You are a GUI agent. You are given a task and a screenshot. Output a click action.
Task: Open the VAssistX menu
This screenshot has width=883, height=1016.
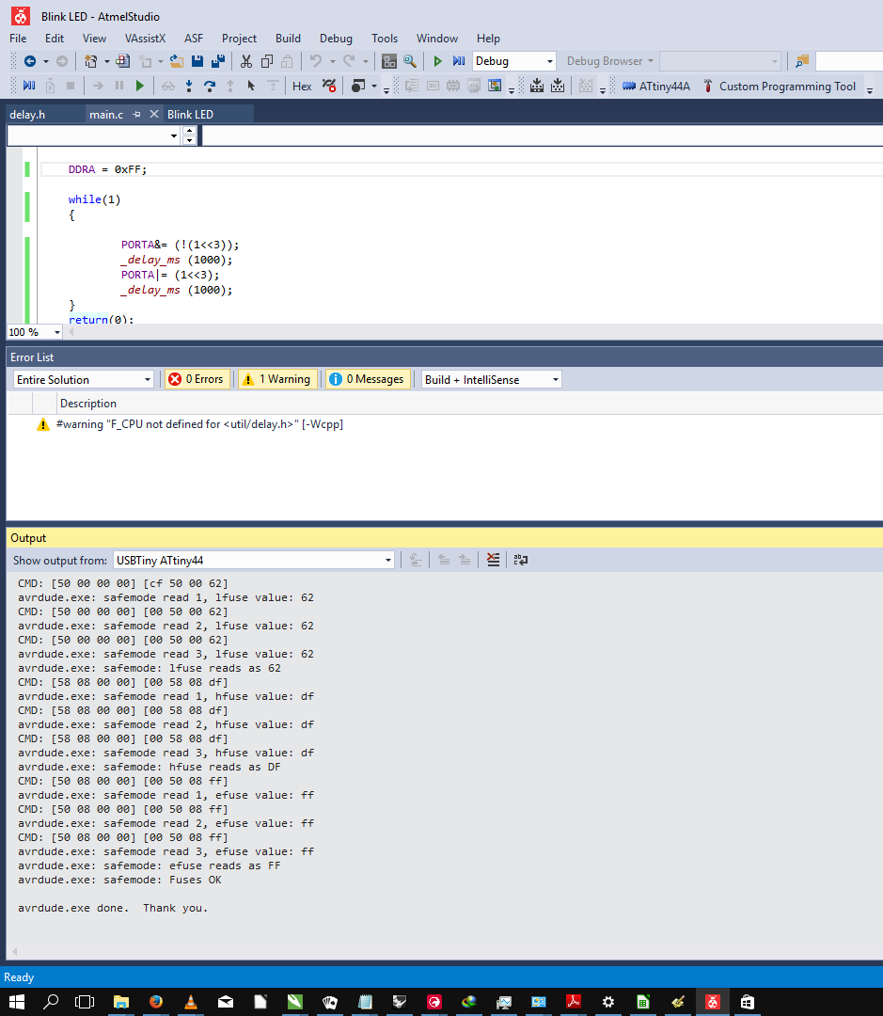click(x=145, y=39)
